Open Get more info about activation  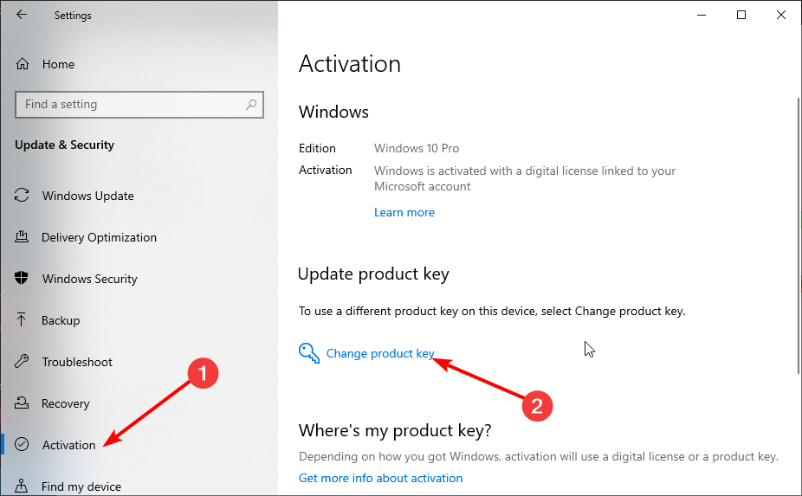click(x=380, y=478)
